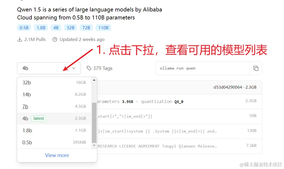The width and height of the screenshot is (284, 169).
Task: Select the 14b model option
Action: (54, 94)
